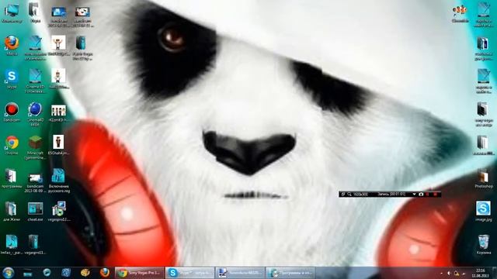The height and width of the screenshot is (279, 497).
Task: Pause recording on the Bandicam bar
Action: (x=428, y=195)
